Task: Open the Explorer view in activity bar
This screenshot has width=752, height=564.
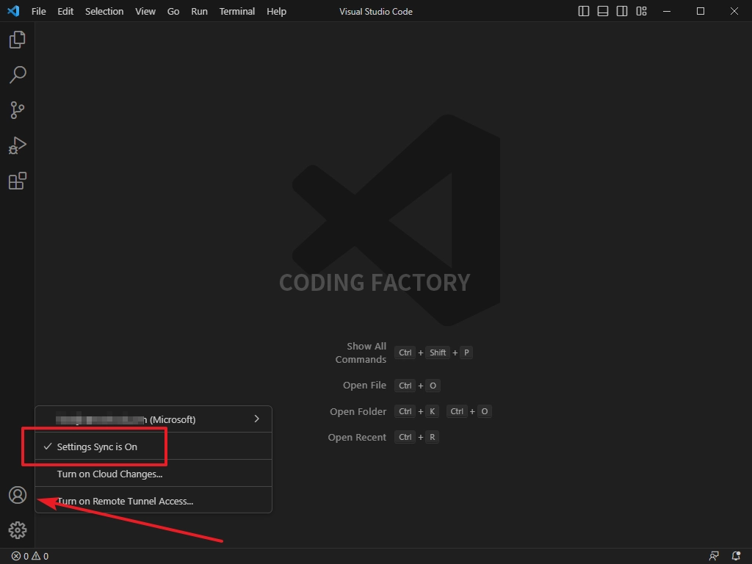Action: coord(18,40)
